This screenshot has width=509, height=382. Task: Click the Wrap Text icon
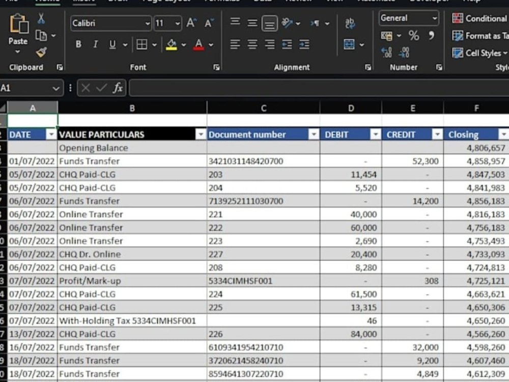click(350, 23)
